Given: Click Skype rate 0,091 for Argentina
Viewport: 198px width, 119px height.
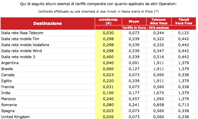Looking at the screenshot, I should (134, 63).
